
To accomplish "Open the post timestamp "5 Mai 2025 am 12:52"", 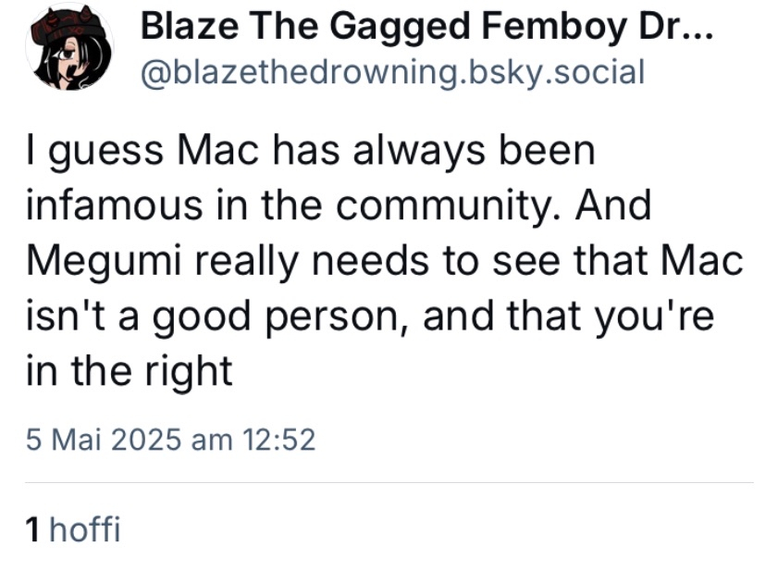I will click(x=170, y=438).
